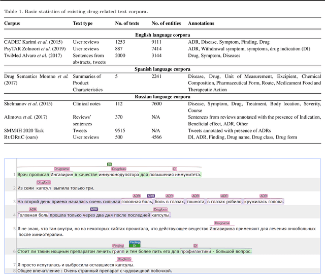
Task: Click the Shelmanov et al. (2015) reference
Action: click(31, 104)
